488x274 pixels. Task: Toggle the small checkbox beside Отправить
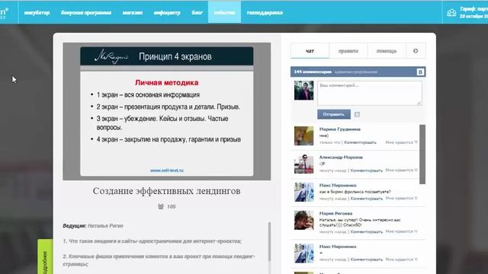357,115
